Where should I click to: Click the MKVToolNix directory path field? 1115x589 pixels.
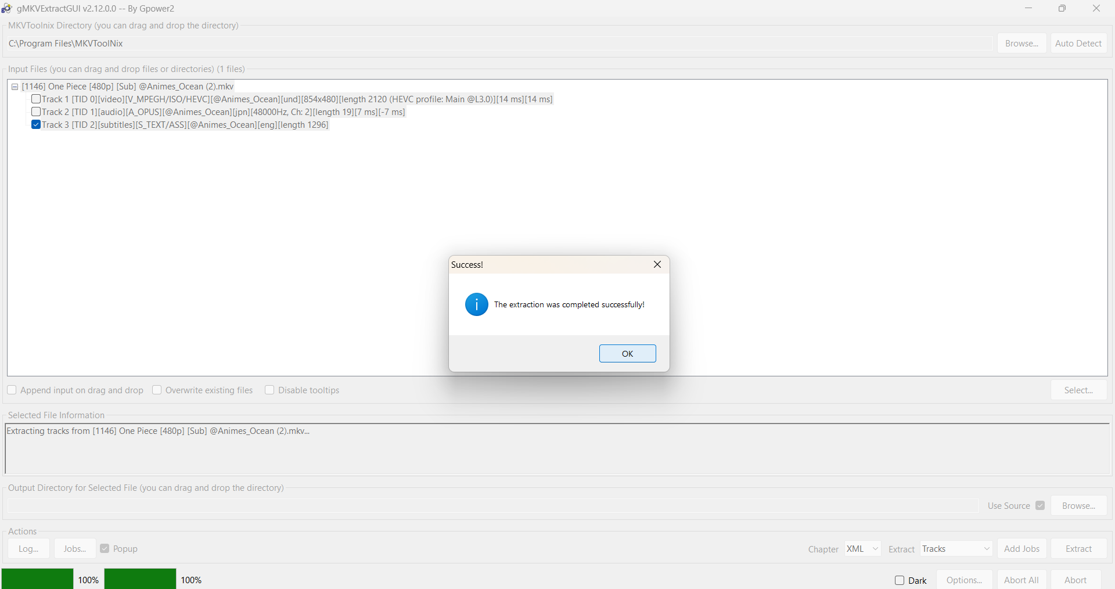pyautogui.click(x=499, y=44)
